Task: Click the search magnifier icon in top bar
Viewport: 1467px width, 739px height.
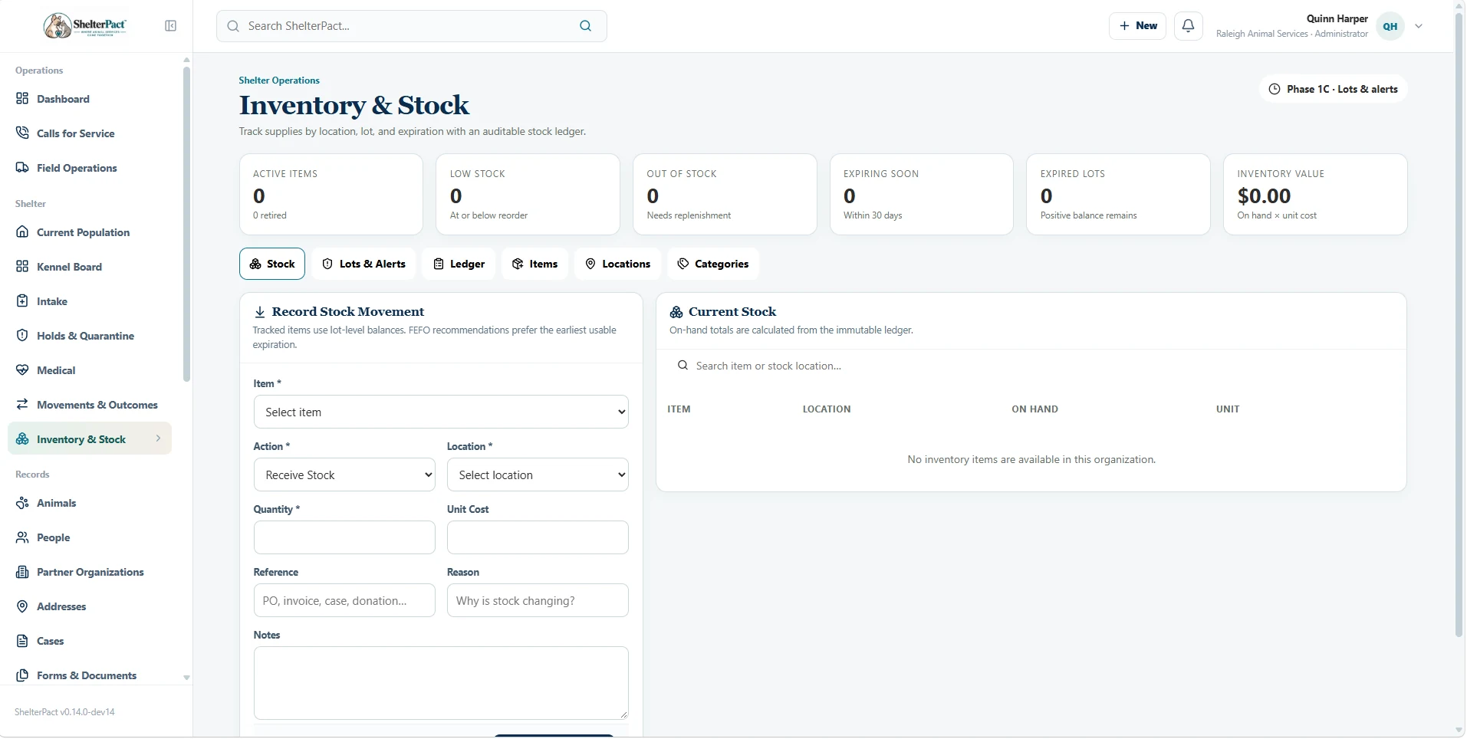Action: click(x=585, y=26)
